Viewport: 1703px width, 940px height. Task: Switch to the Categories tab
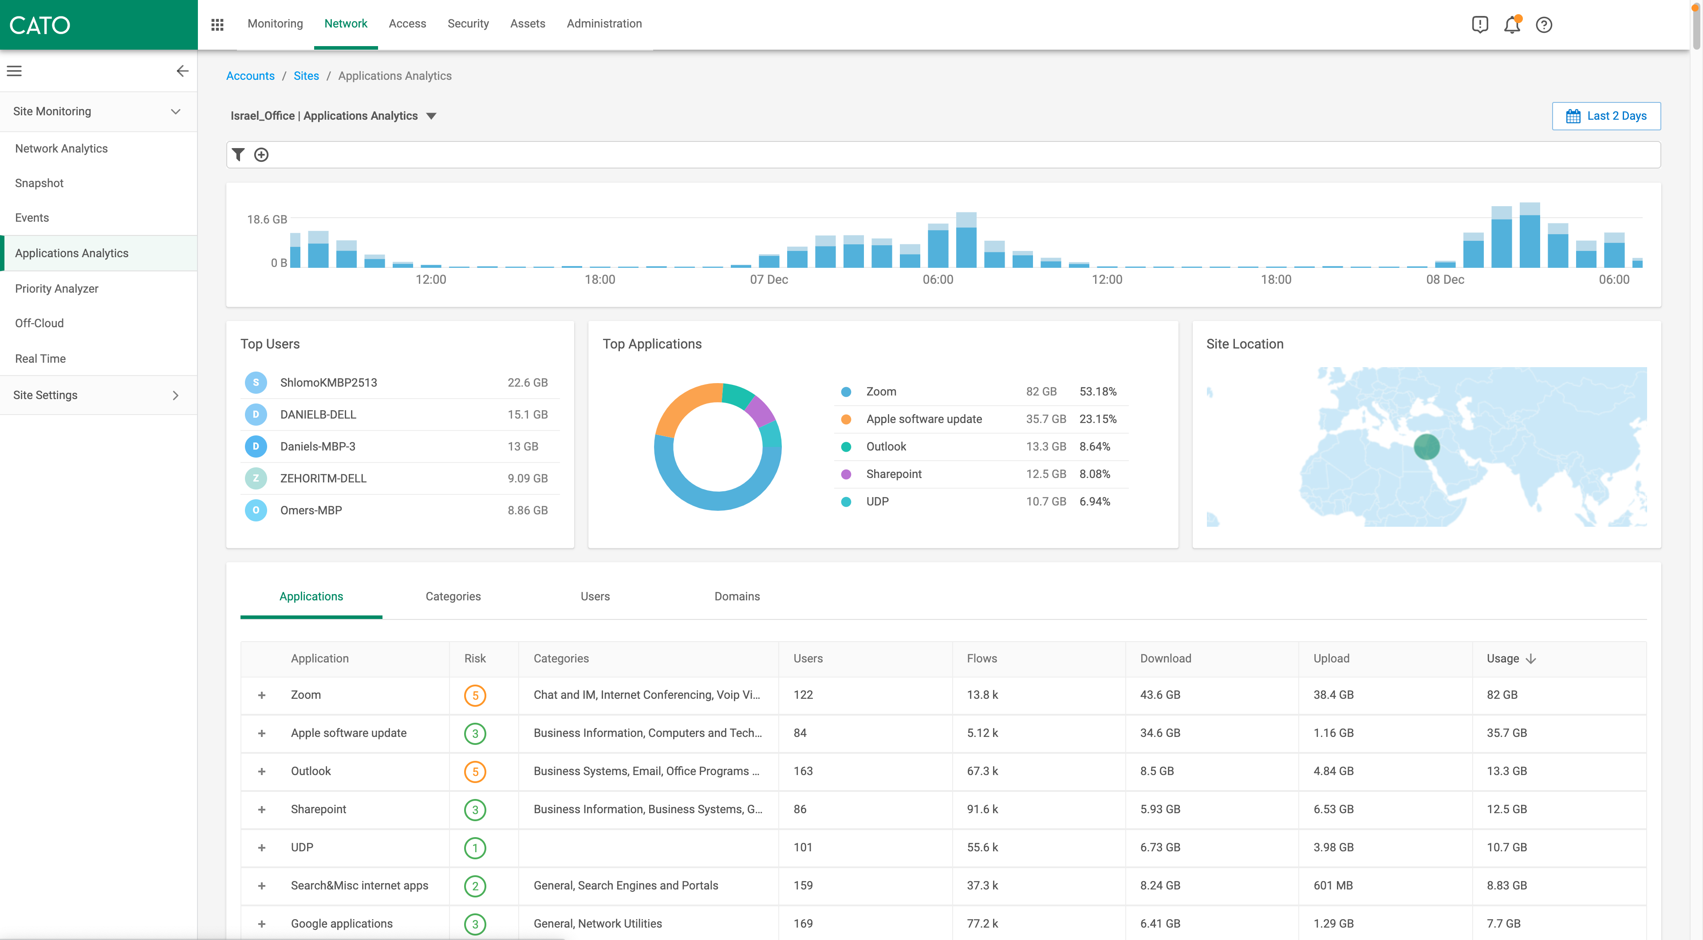(x=453, y=596)
